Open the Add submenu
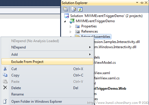The height and width of the screenshot is (105, 149). (47, 55)
